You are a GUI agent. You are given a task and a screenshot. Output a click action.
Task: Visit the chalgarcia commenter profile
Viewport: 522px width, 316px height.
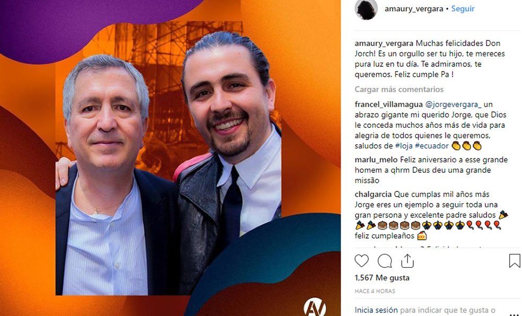tap(373, 194)
